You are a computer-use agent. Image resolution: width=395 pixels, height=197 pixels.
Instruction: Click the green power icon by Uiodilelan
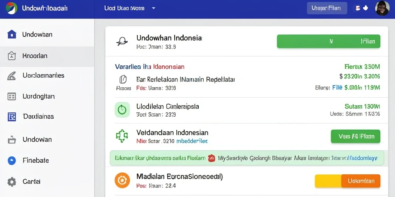122,110
